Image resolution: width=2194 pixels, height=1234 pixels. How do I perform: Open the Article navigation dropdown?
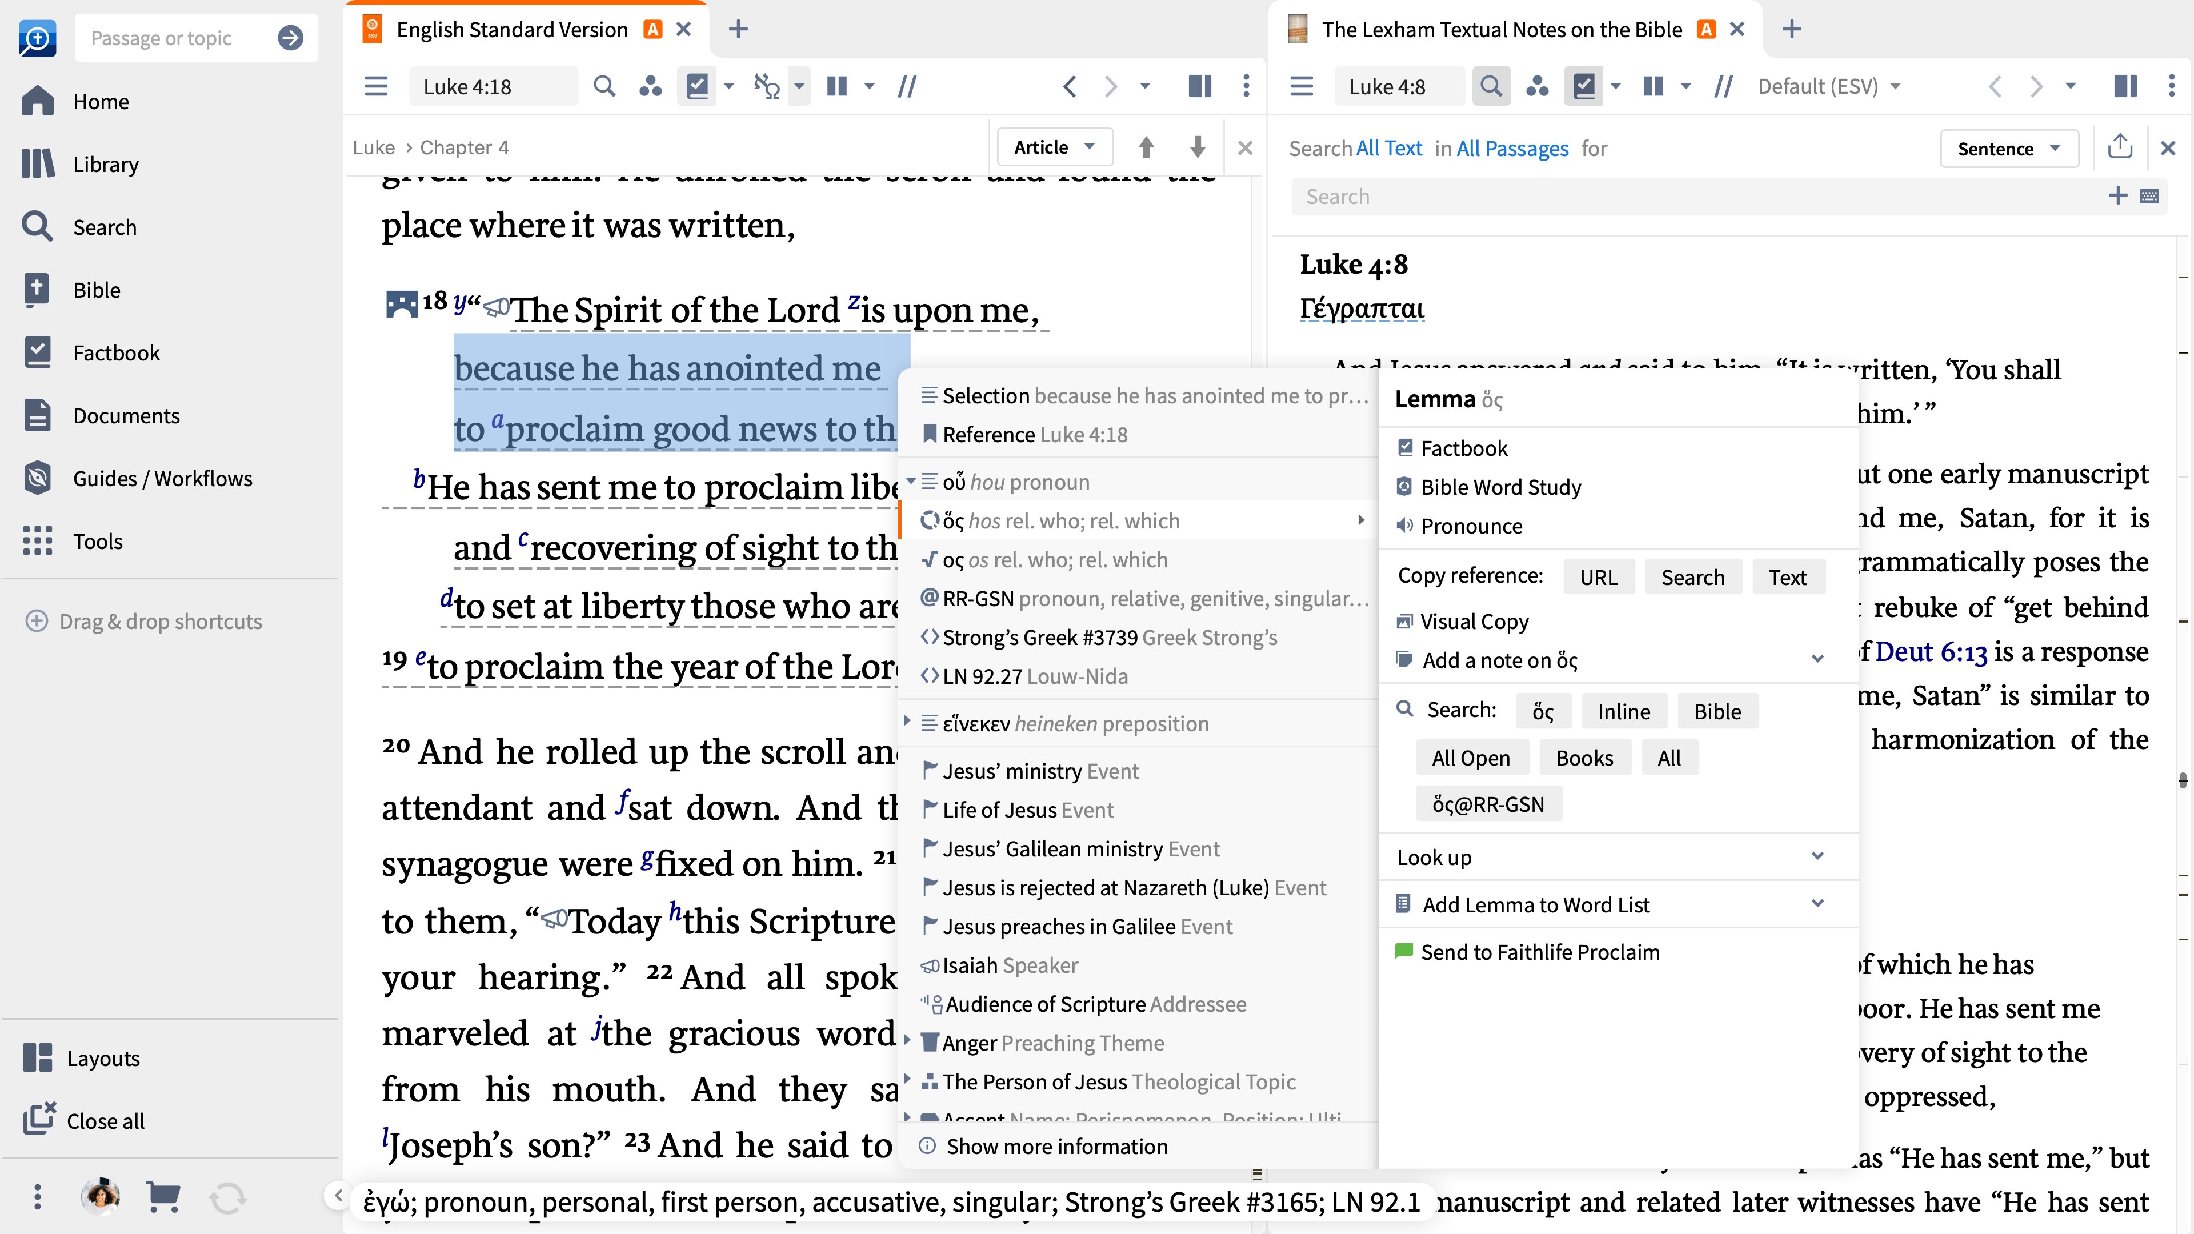1054,147
